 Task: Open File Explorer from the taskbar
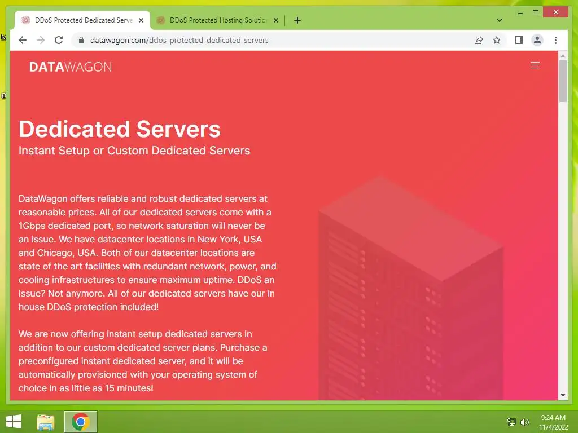tap(45, 422)
